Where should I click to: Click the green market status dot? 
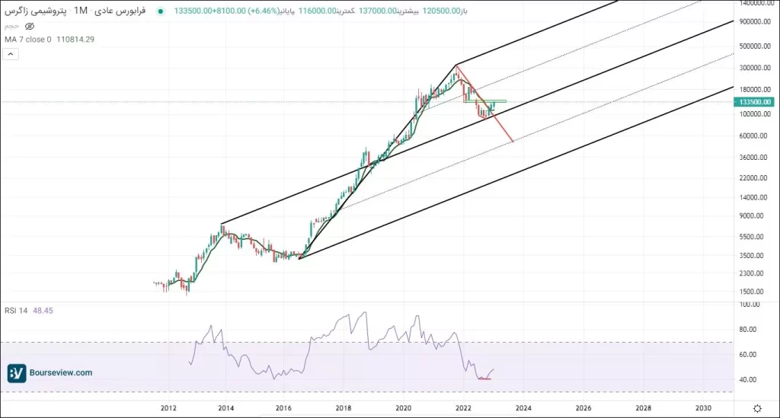159,11
